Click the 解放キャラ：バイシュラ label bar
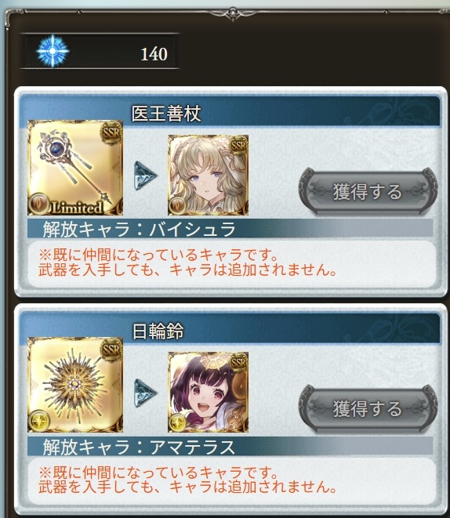 tap(230, 229)
